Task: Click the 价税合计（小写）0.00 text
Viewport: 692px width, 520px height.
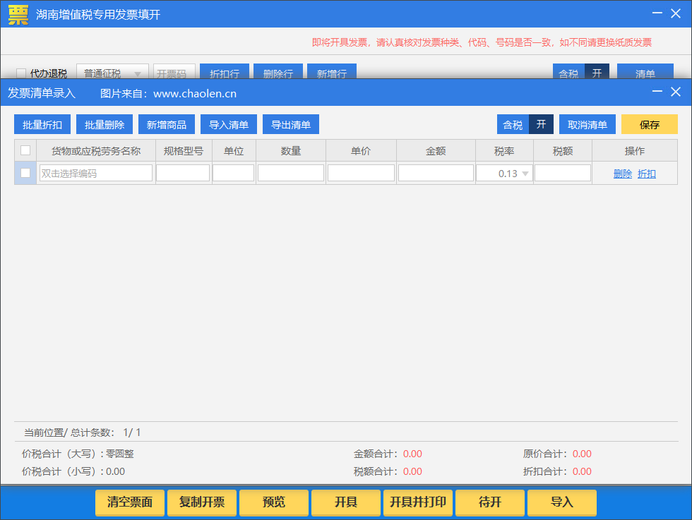Action: (73, 471)
